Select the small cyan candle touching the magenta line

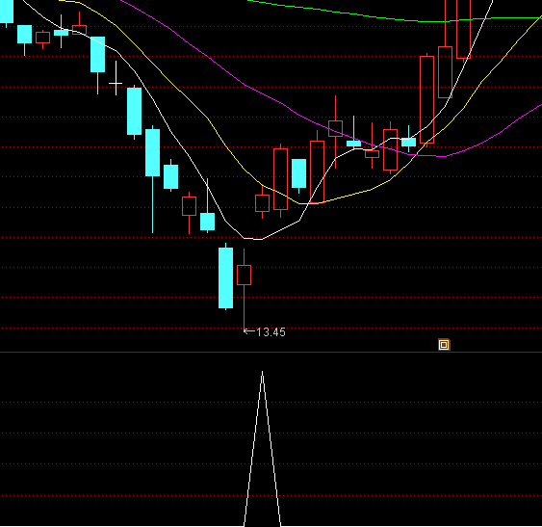353,144
